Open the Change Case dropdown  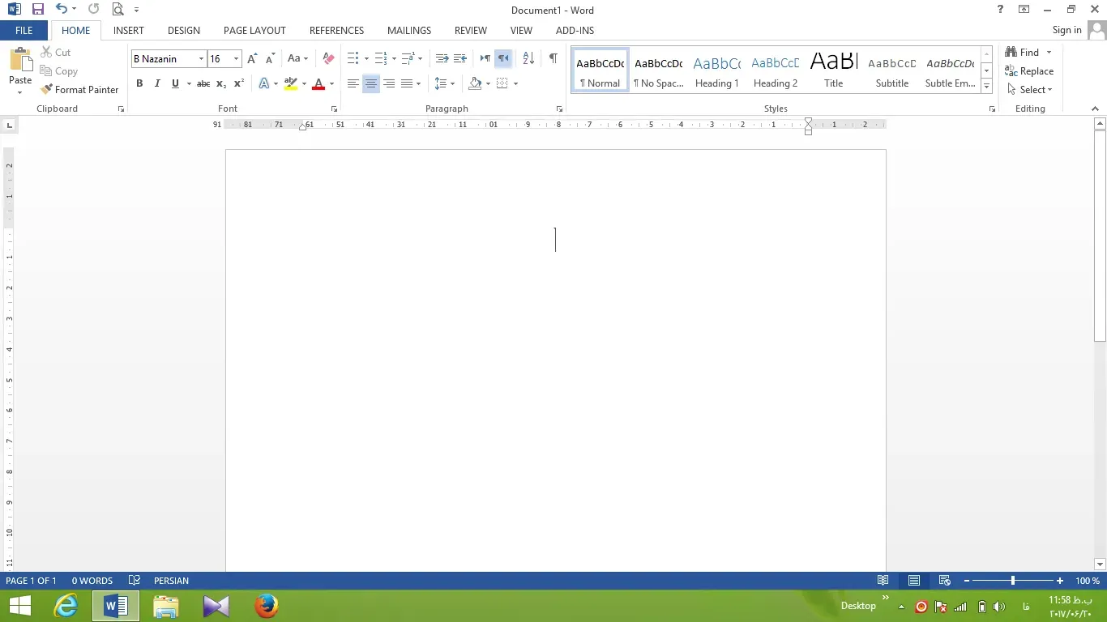point(297,58)
